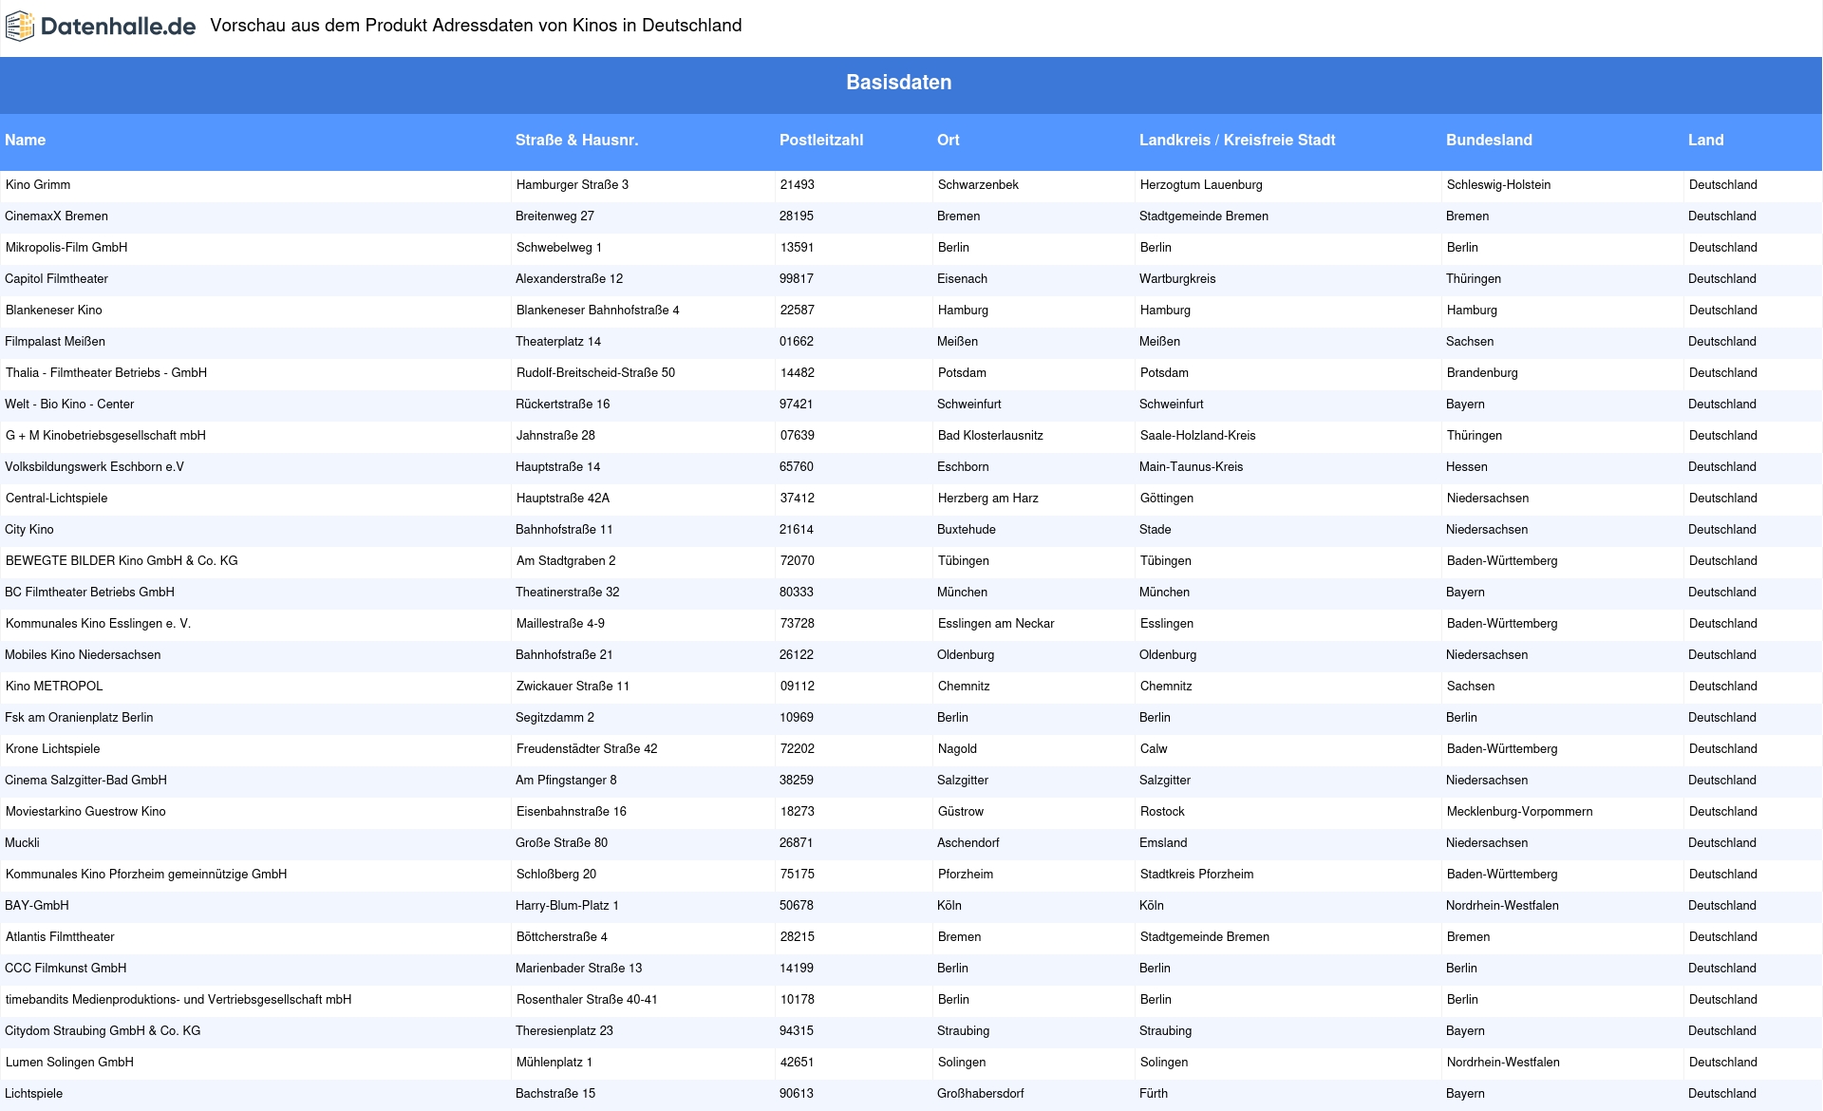
Task: Select the address Breitenweg 27
Action: click(554, 217)
